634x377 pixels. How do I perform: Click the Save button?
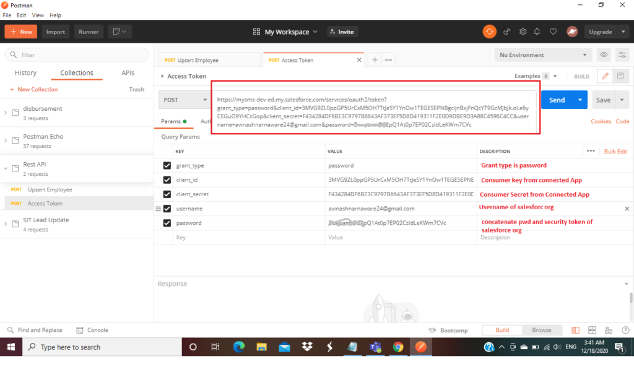(603, 100)
